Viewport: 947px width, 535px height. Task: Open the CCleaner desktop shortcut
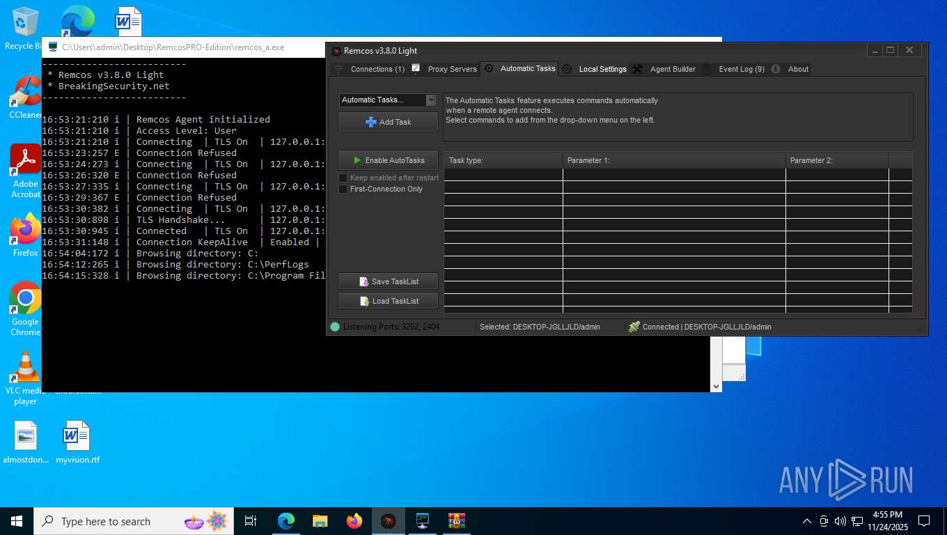(x=26, y=98)
